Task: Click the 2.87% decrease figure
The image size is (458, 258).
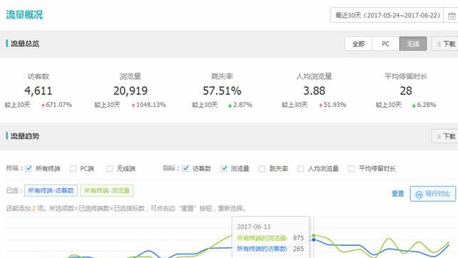Action: [x=243, y=105]
